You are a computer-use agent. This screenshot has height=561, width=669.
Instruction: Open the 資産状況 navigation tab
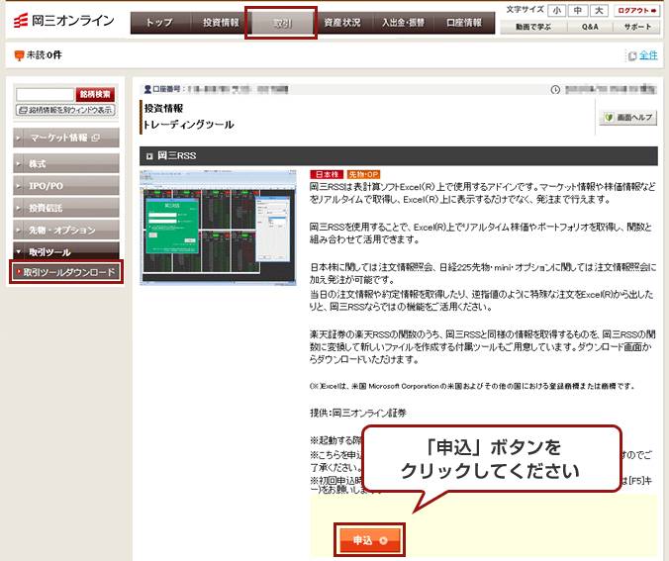(x=342, y=23)
